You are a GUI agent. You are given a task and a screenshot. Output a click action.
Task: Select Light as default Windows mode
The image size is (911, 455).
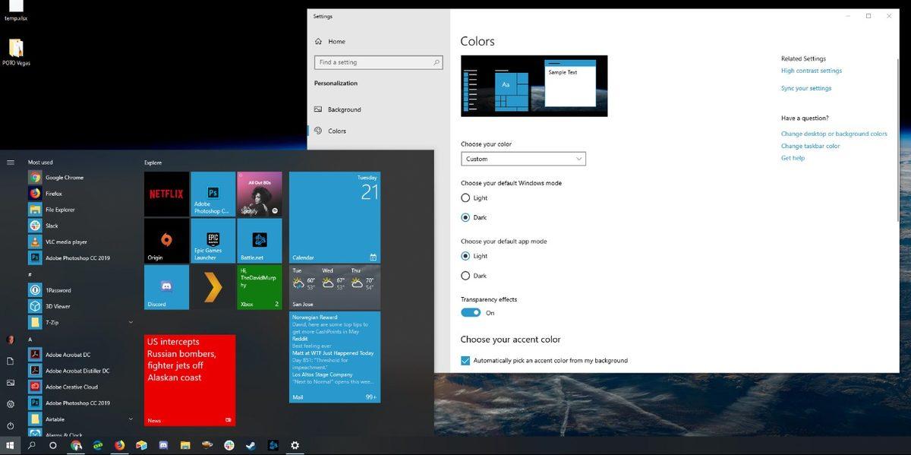[x=465, y=197]
